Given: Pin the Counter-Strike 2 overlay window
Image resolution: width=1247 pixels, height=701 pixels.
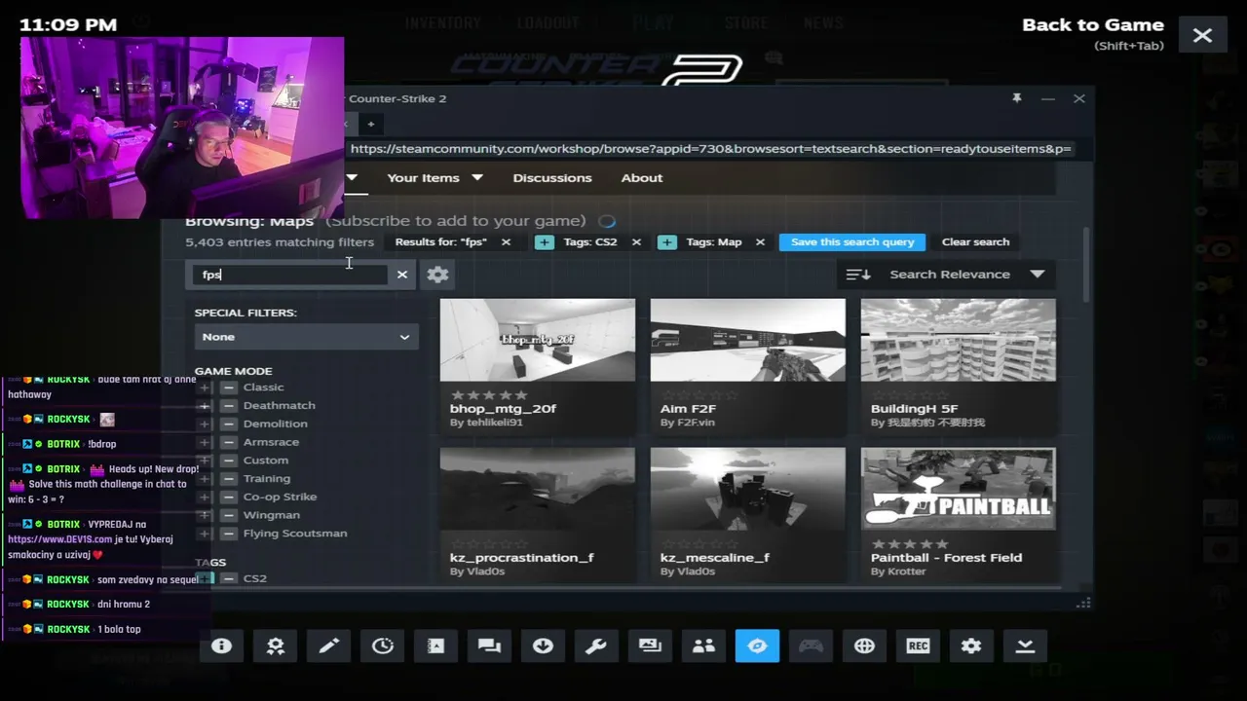Looking at the screenshot, I should pyautogui.click(x=1017, y=98).
